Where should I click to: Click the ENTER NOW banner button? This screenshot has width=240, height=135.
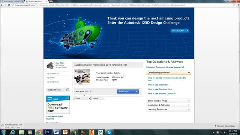(180, 31)
